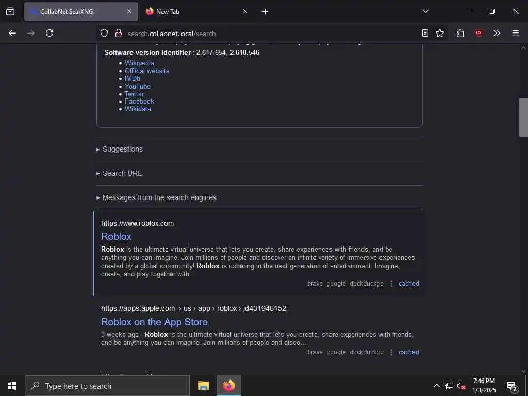The height and width of the screenshot is (396, 528).
Task: Switch to the CollabNet SearXNG tab
Action: pyautogui.click(x=81, y=11)
